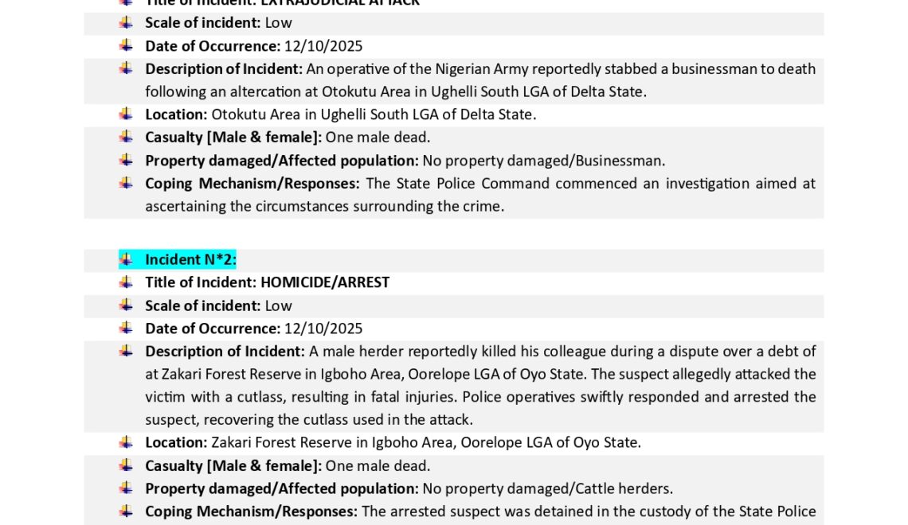Click bullet beside 'arrested suspect was detained' line
This screenshot has width=908, height=525.
pyautogui.click(x=126, y=511)
